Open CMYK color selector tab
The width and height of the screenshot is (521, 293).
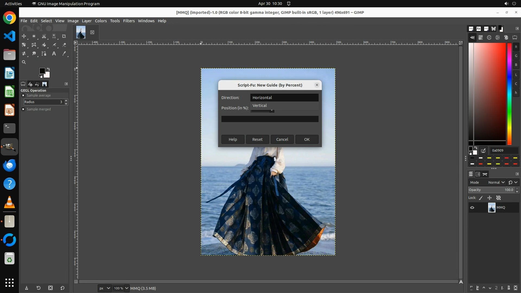(481, 37)
